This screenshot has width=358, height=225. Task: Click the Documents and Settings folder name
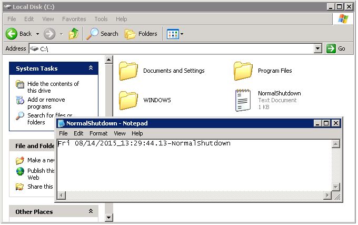(174, 71)
